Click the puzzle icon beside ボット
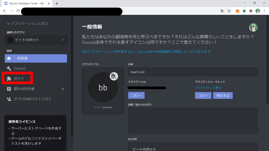 coord(9,79)
